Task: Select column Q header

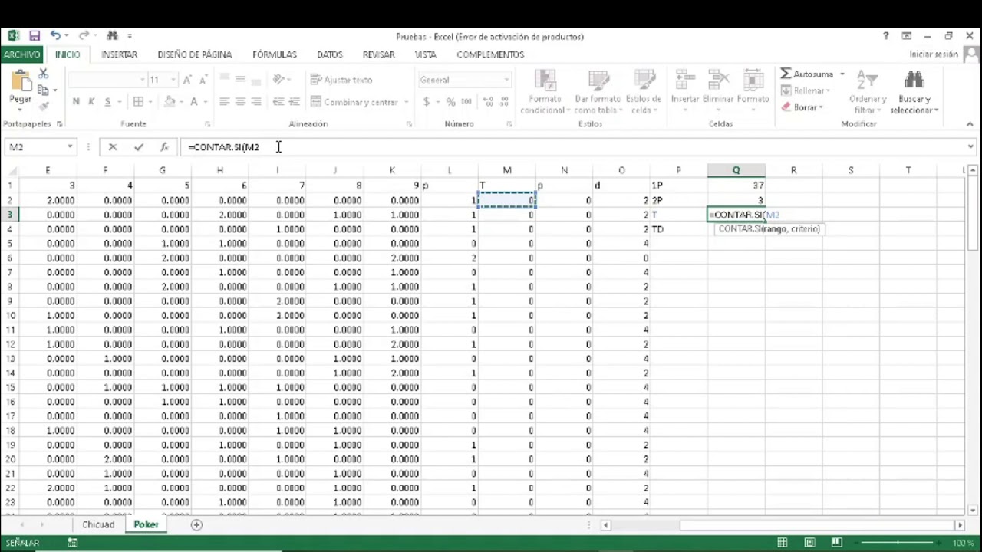Action: pos(736,170)
